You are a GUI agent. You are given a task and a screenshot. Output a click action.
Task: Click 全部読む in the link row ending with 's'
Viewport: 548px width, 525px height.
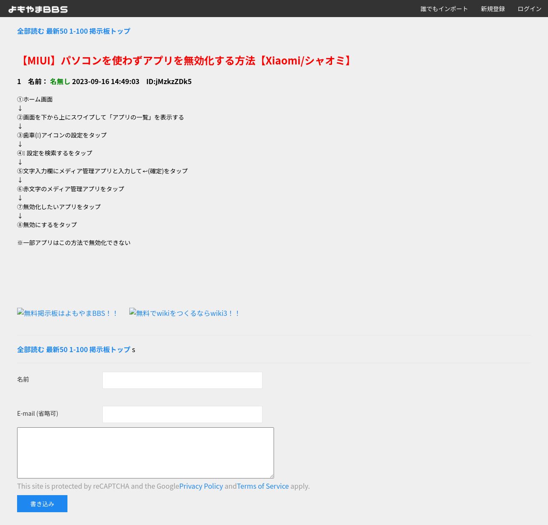pyautogui.click(x=30, y=350)
